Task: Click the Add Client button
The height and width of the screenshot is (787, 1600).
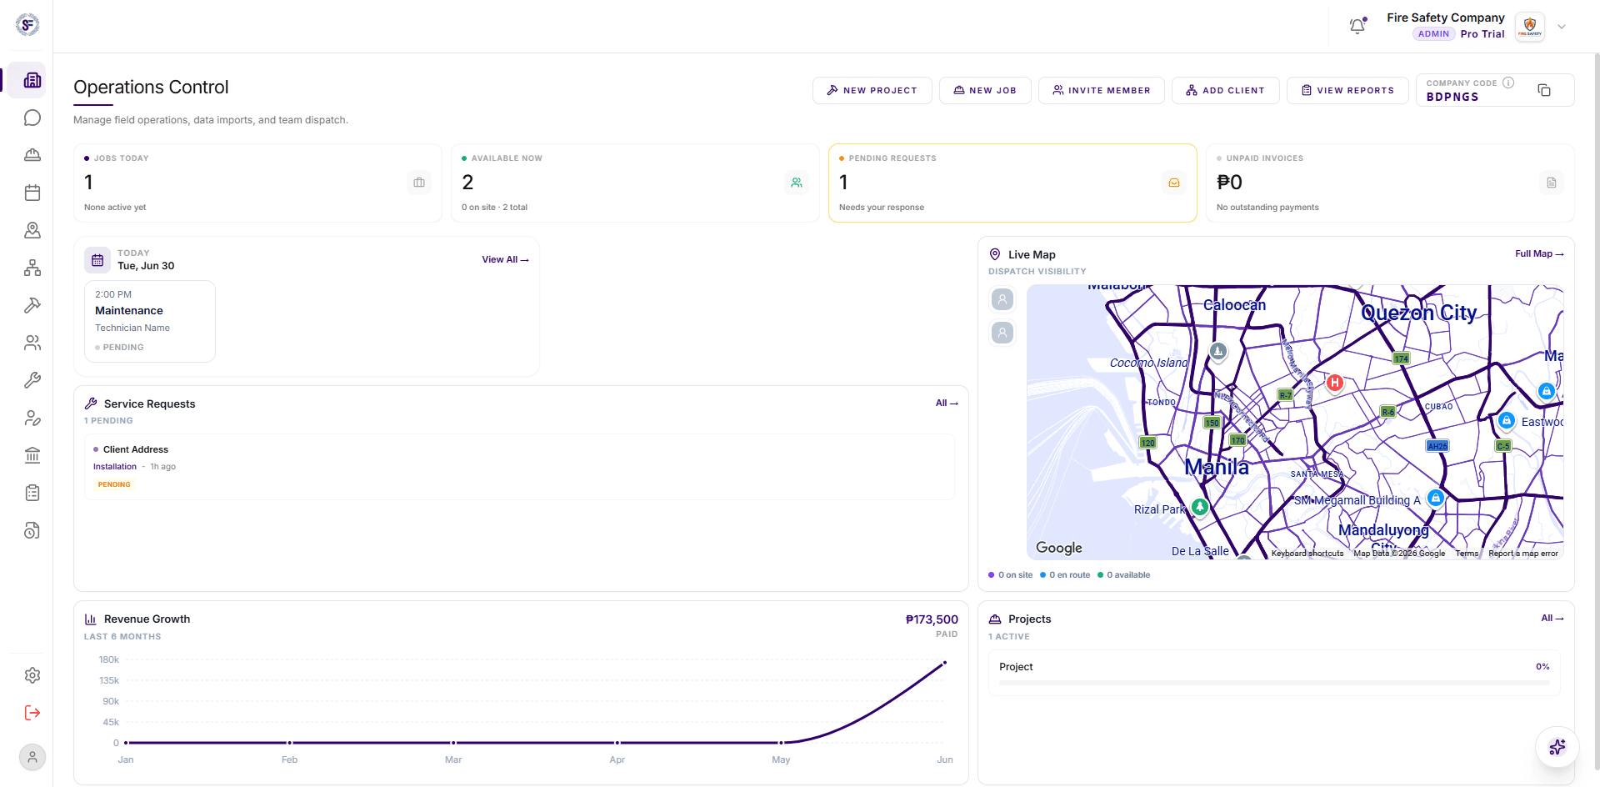Action: tap(1226, 90)
